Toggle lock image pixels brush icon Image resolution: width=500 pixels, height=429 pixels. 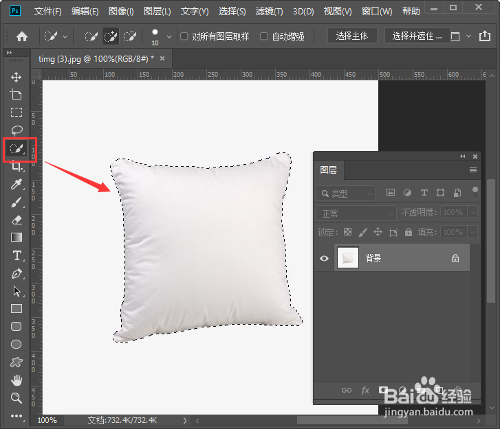tap(362, 232)
